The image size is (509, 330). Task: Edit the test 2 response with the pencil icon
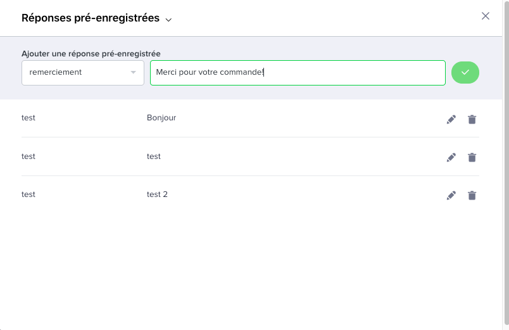(451, 195)
